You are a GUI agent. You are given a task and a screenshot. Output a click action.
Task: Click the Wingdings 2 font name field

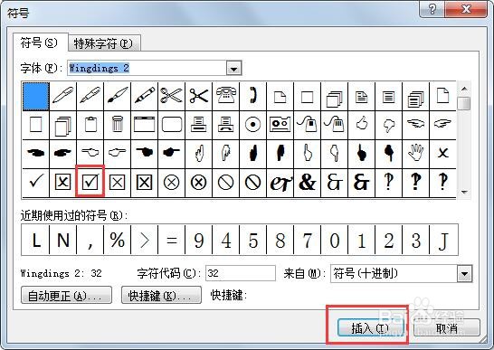(147, 68)
